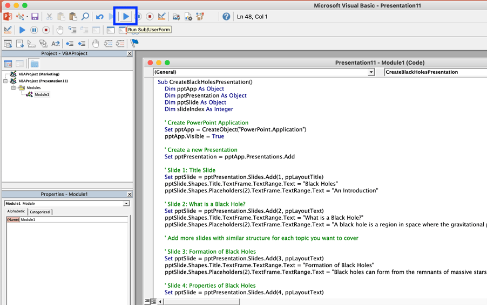
Task: Toggle Bookmark with the blue flag icon
Action: [134, 43]
